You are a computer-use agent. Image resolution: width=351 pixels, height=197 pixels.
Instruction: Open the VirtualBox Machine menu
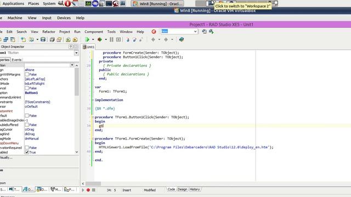[x=15, y=18]
